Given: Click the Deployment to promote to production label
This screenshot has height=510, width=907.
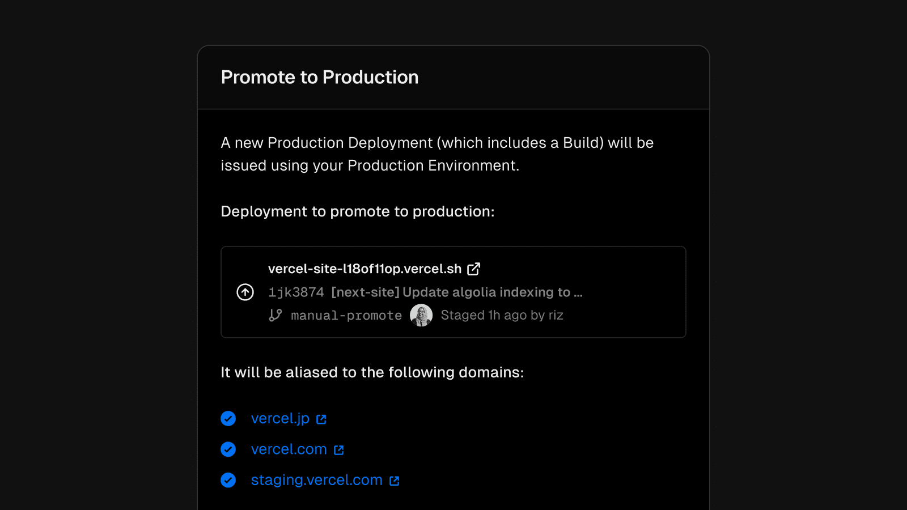Looking at the screenshot, I should point(357,211).
